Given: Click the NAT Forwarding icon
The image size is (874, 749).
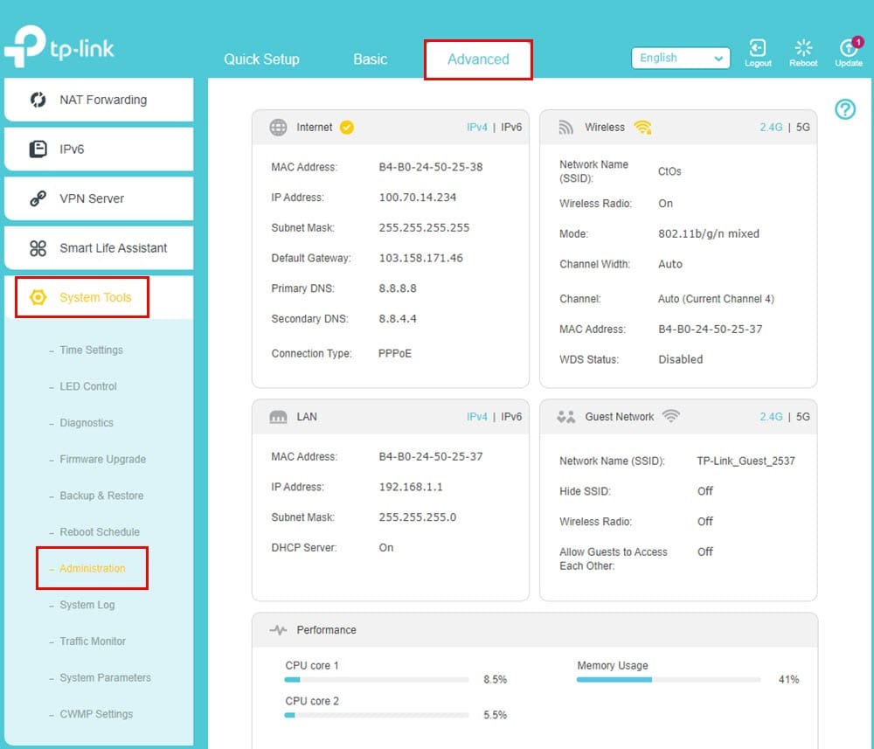Looking at the screenshot, I should [38, 100].
